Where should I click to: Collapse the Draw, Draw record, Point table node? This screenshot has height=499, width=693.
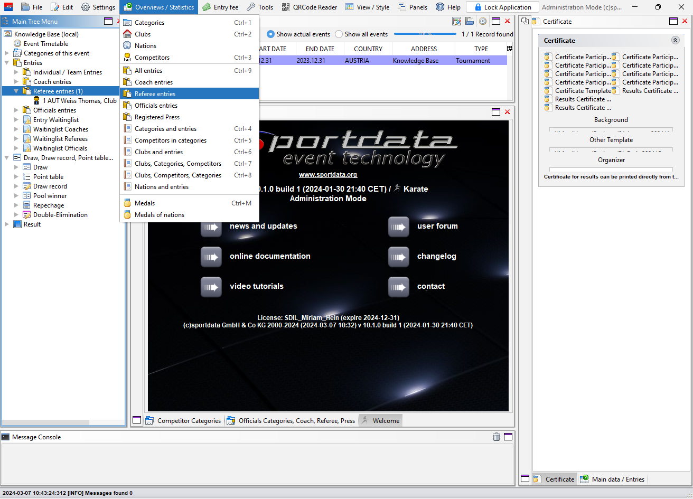7,158
